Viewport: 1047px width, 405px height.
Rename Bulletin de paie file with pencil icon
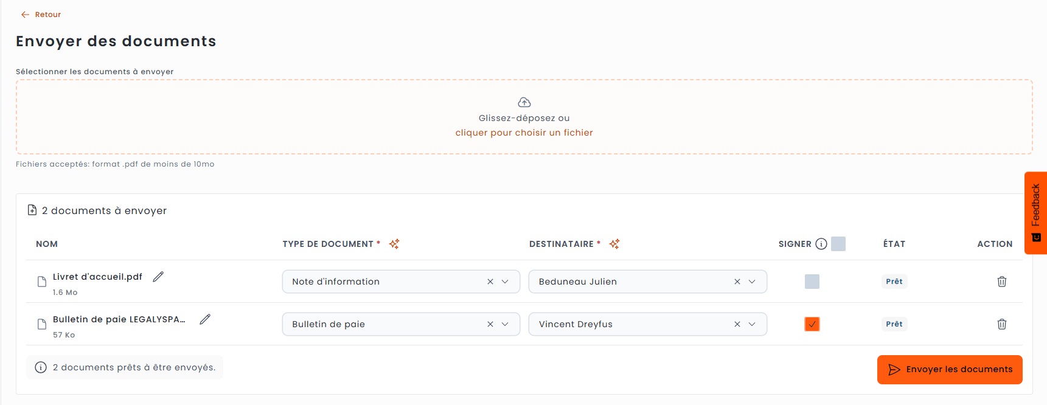tap(205, 319)
